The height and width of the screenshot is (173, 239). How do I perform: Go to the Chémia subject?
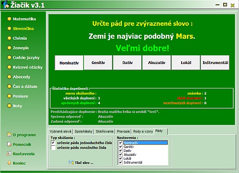[20, 38]
